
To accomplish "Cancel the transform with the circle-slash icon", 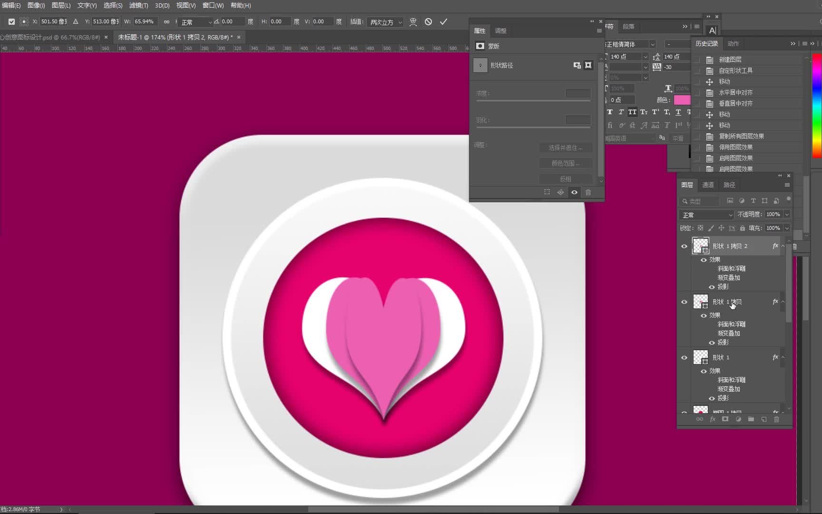I will (x=428, y=22).
